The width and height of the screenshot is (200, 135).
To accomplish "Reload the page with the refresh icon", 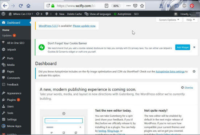I will tap(21, 6).
